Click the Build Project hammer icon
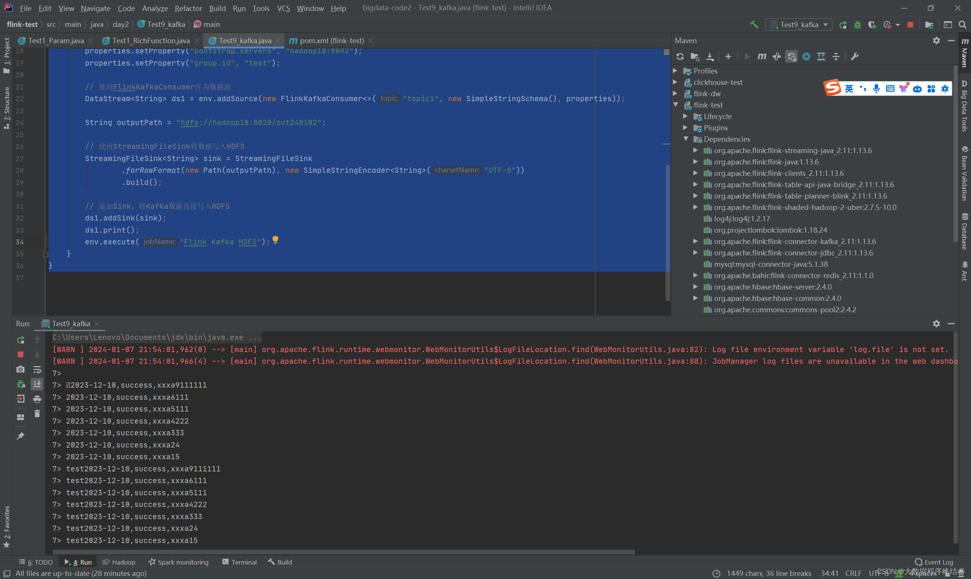Image resolution: width=971 pixels, height=579 pixels. tap(754, 25)
